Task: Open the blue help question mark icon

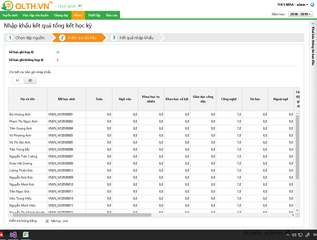Action: 312,5
